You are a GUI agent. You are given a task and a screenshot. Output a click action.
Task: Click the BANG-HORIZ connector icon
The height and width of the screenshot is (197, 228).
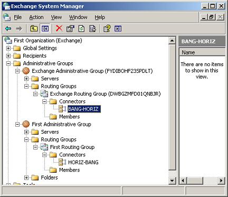[62, 109]
